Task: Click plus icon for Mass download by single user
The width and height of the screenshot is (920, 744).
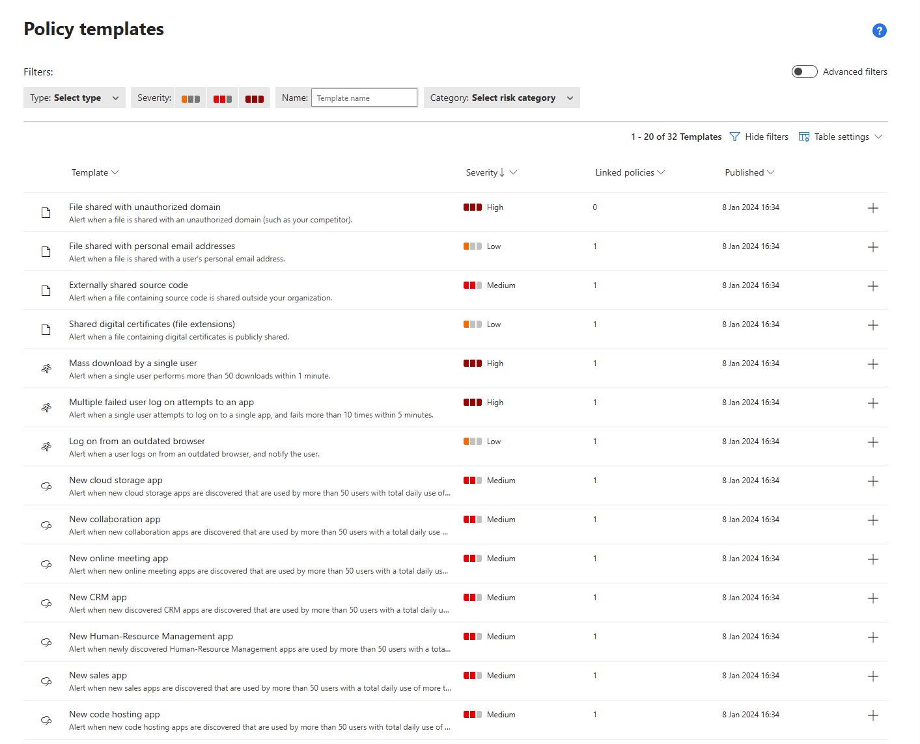Action: coord(873,364)
